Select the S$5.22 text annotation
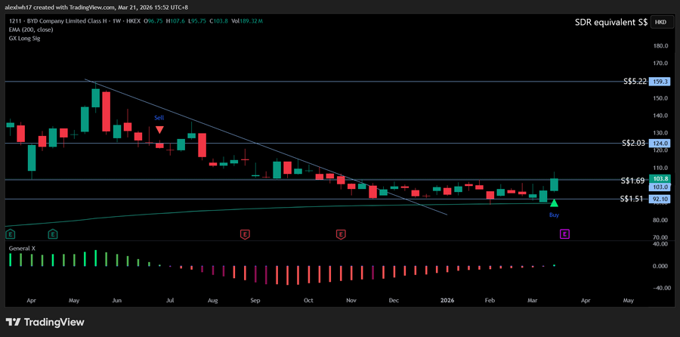The image size is (680, 337). pyautogui.click(x=633, y=81)
